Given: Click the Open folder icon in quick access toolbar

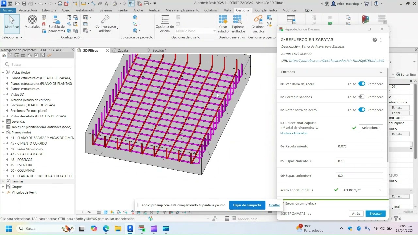Looking at the screenshot, I should tap(17, 4).
